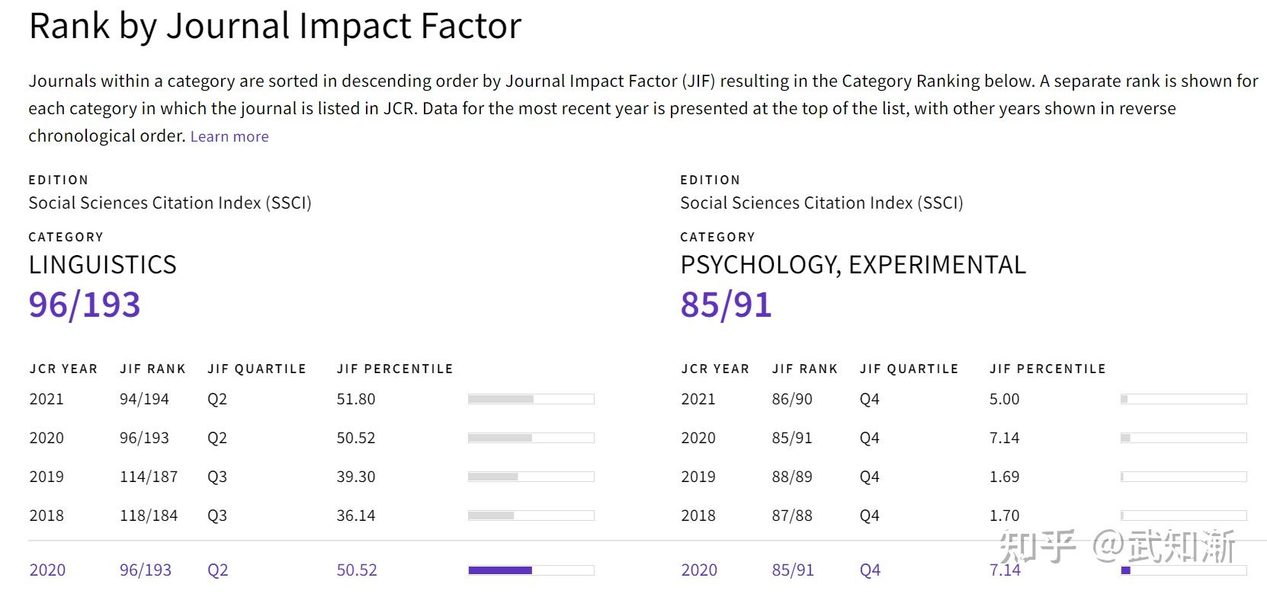The width and height of the screenshot is (1267, 597).
Task: Click the highlighted purple Linguistics percentile bar
Action: (531, 570)
